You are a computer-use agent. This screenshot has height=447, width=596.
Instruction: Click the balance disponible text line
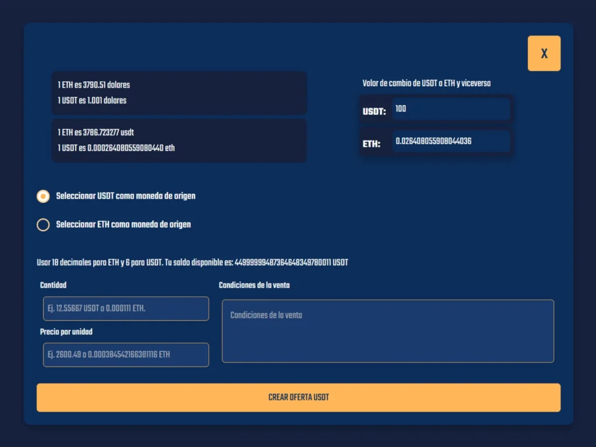pyautogui.click(x=191, y=262)
